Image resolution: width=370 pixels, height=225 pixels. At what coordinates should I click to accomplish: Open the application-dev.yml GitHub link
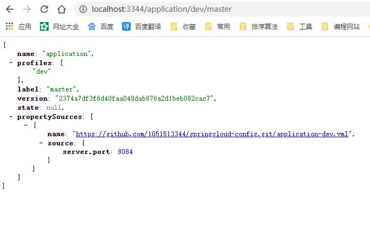point(212,134)
